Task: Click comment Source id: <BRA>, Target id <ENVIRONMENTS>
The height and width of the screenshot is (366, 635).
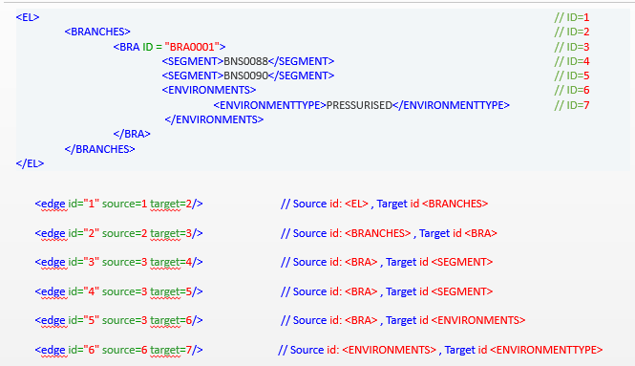Action: 403,320
